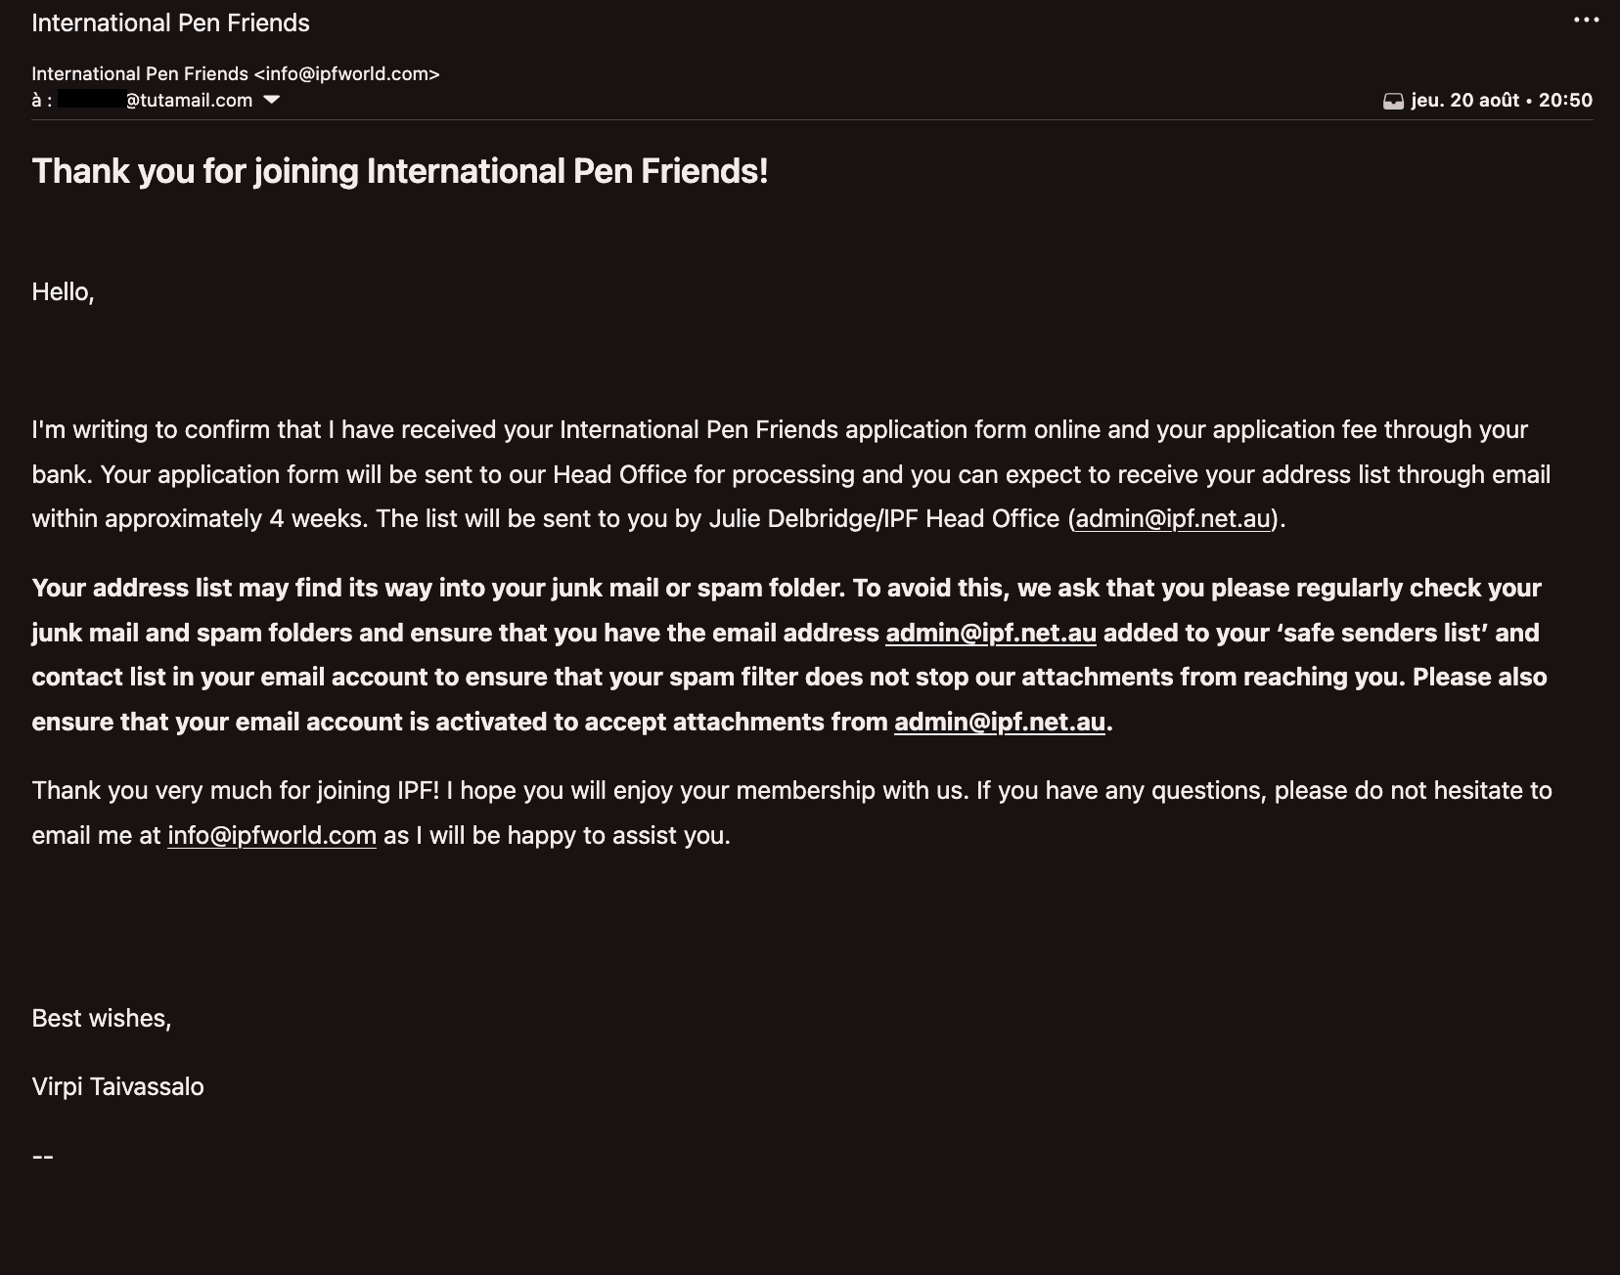This screenshot has width=1620, height=1275.
Task: Open admin@ipf.net.au link after 'attachments from'
Action: click(1000, 722)
